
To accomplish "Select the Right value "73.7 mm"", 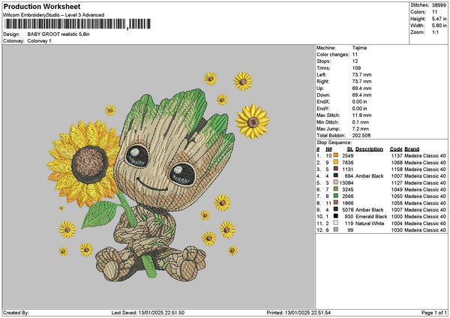I will point(362,82).
